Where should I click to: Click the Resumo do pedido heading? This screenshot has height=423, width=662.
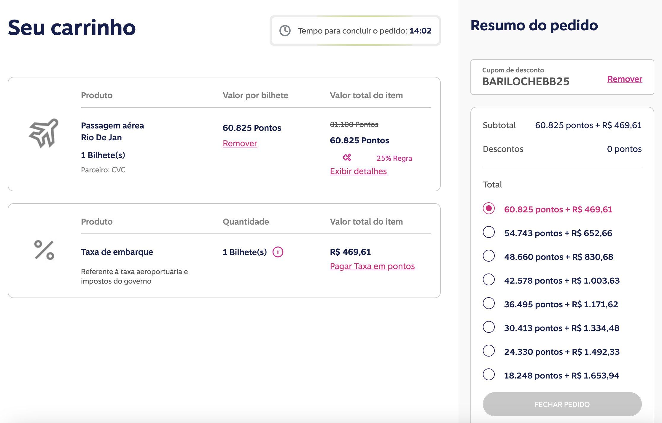tap(534, 25)
